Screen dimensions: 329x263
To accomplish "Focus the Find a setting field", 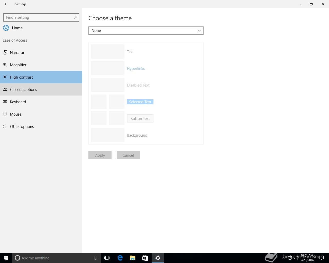I will pyautogui.click(x=41, y=17).
